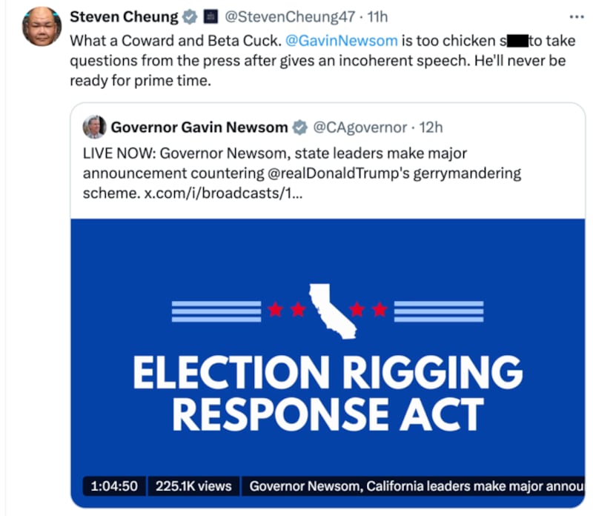This screenshot has width=593, height=516.
Task: Click the gray verified badge beside Governor Newsom
Action: (299, 128)
